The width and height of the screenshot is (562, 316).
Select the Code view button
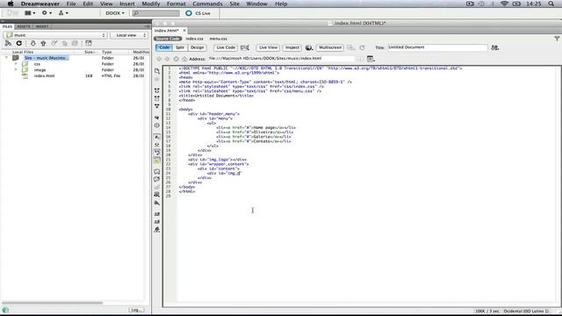pyautogui.click(x=164, y=47)
